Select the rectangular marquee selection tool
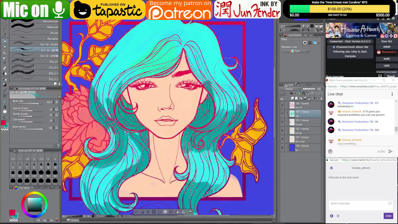This screenshot has height=224, width=398. (5, 24)
